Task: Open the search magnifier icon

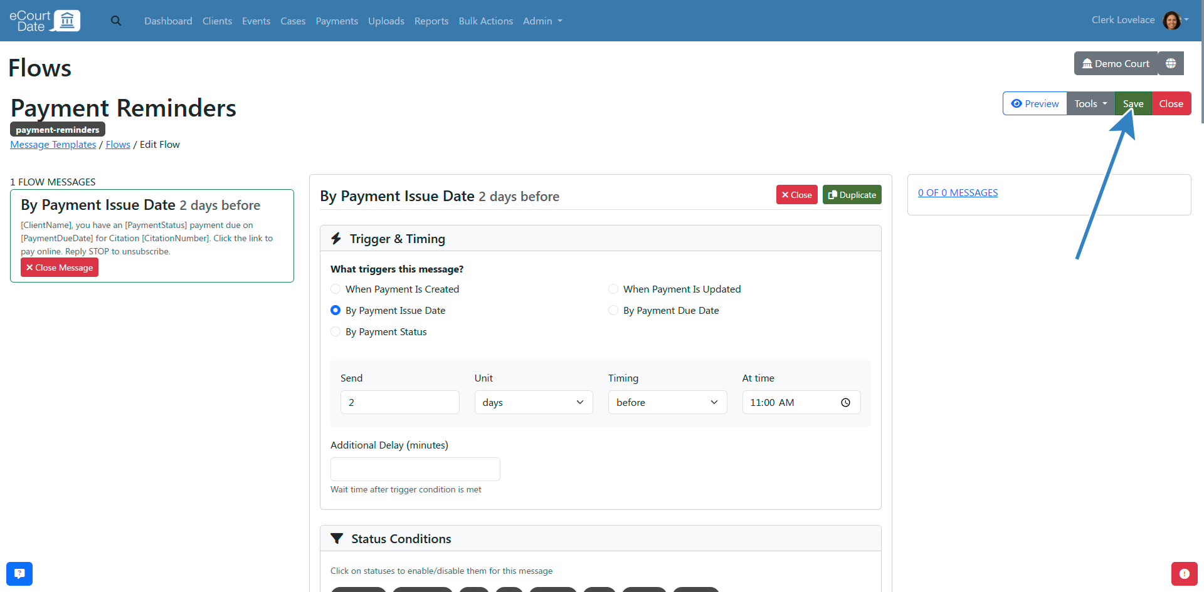Action: [116, 21]
